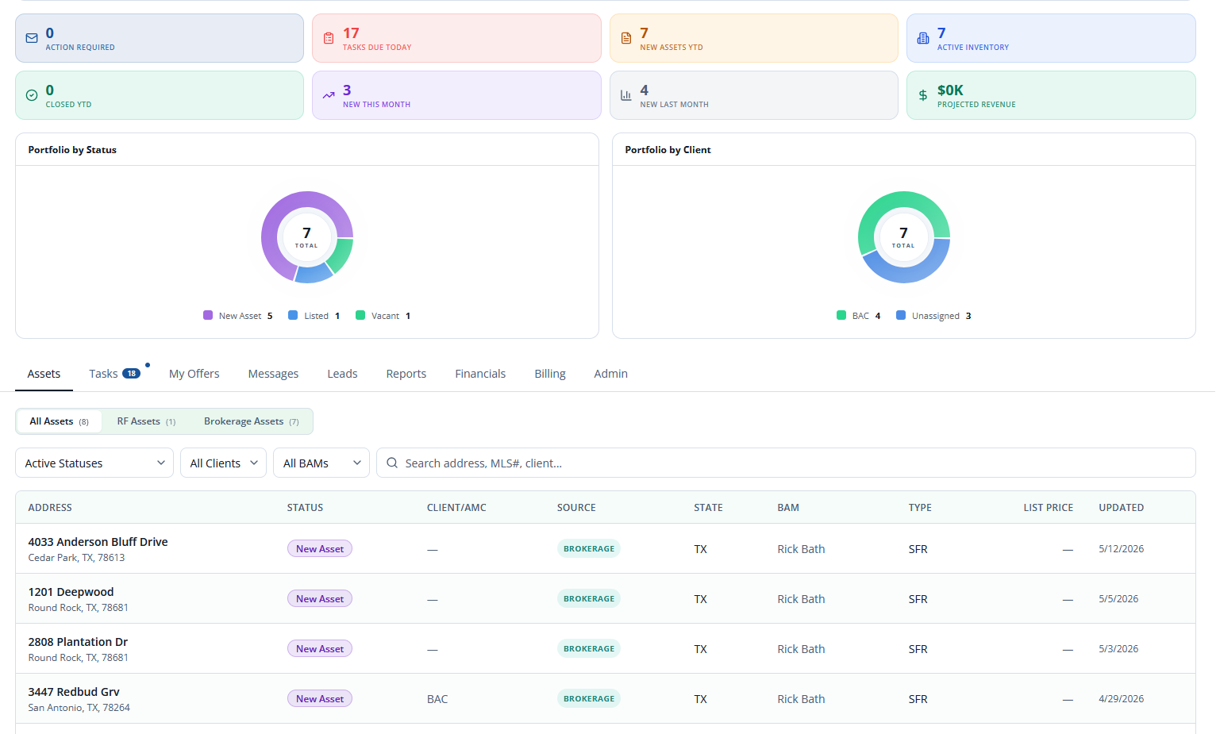This screenshot has height=734, width=1220.
Task: Click the Listed blue legend swatch
Action: pos(293,315)
